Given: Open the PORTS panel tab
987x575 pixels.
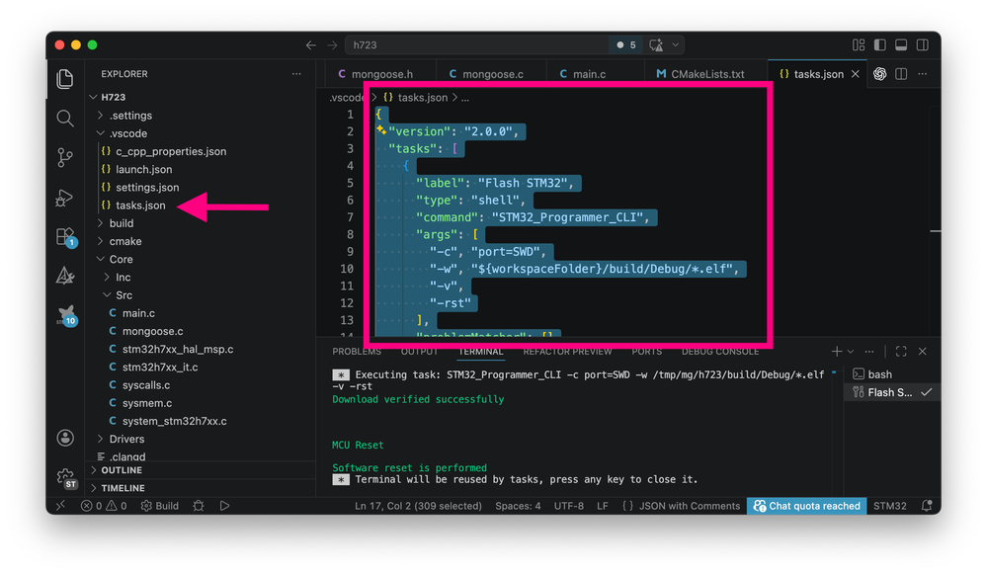Looking at the screenshot, I should coord(646,352).
